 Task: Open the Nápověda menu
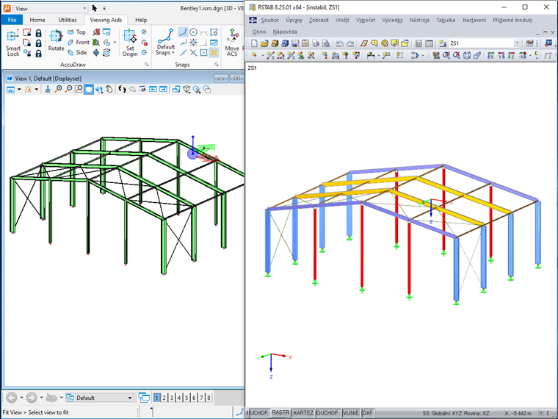(x=285, y=32)
